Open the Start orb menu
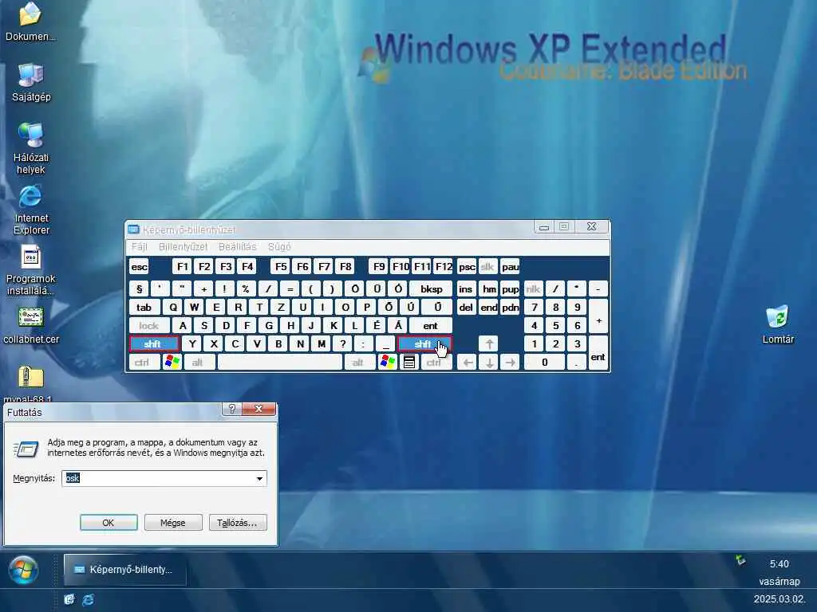This screenshot has height=612, width=817. click(23, 570)
